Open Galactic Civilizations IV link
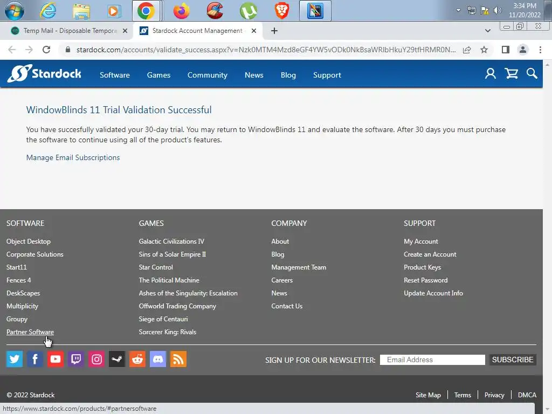 pos(171,241)
